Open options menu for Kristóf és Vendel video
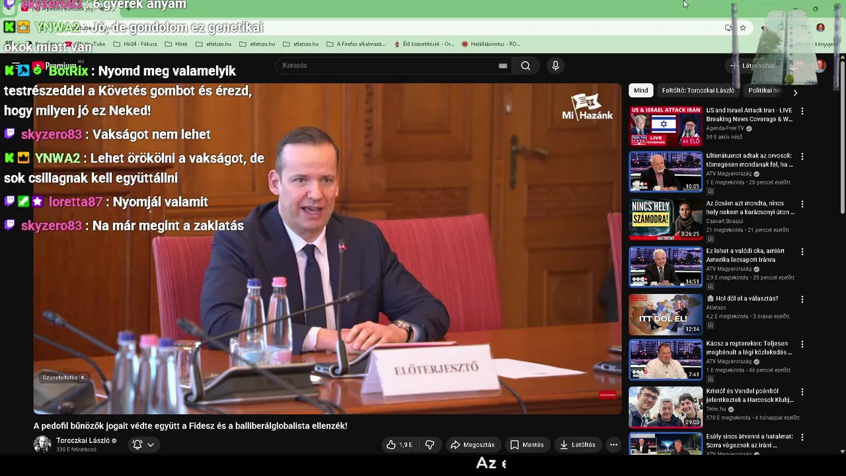The image size is (846, 476). click(x=802, y=392)
